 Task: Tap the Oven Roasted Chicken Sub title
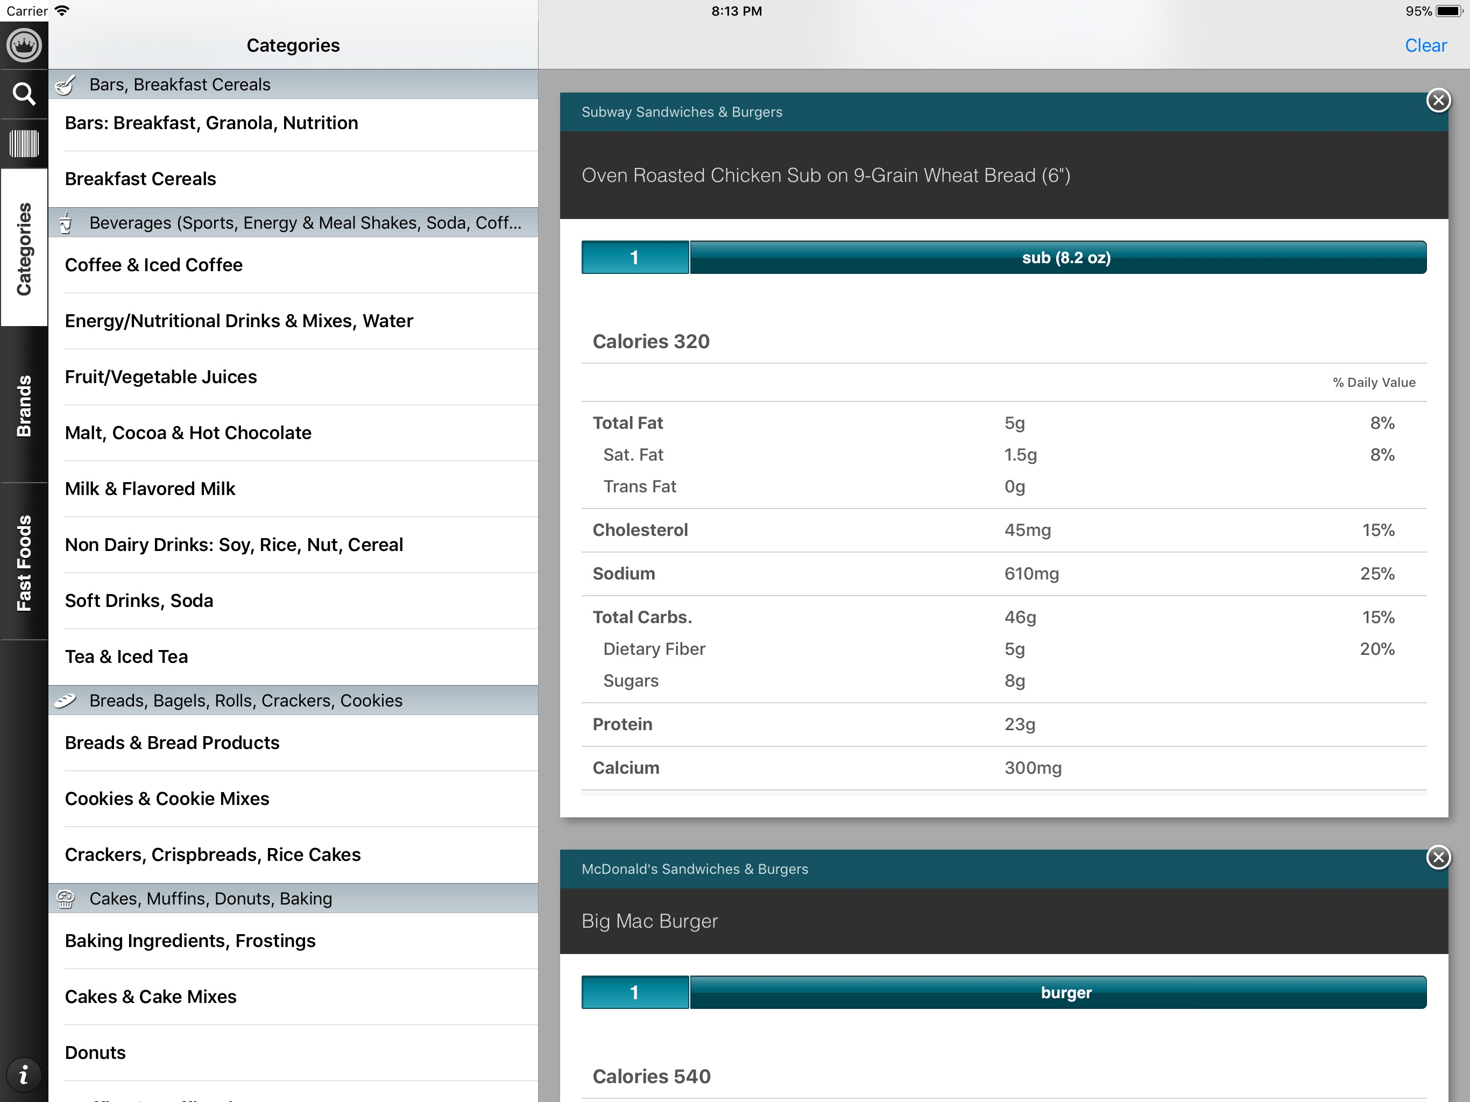click(x=826, y=175)
